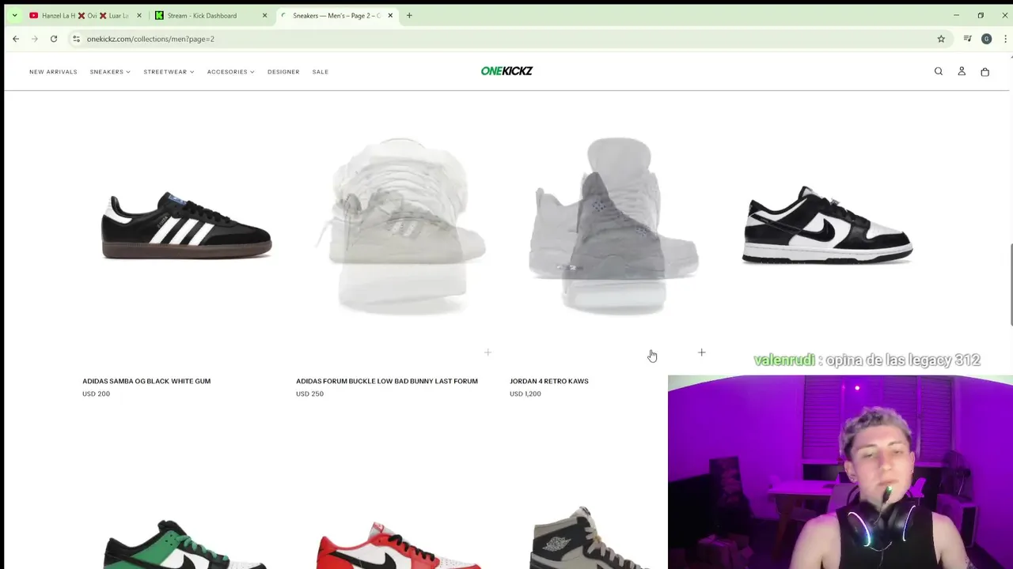The image size is (1013, 569).
Task: Open Adidas Forum Buckle Low Bad Bunny link
Action: point(387,381)
